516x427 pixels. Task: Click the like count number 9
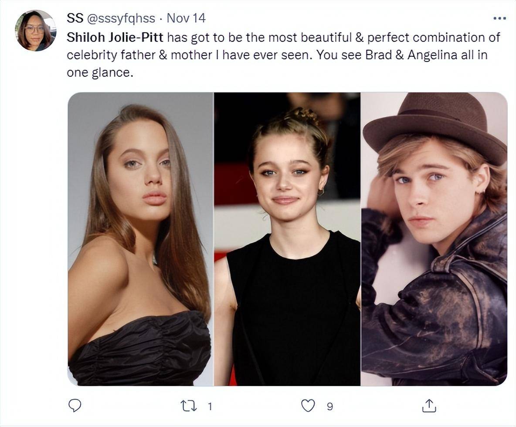pyautogui.click(x=330, y=406)
